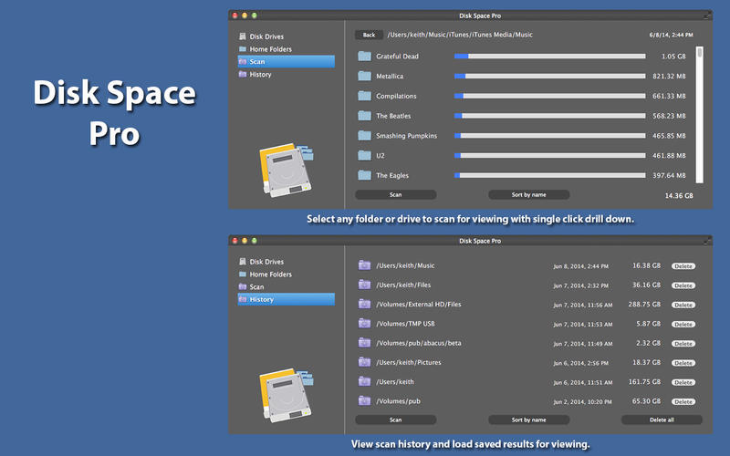Delete the /Users/keith/Files history entry
The width and height of the screenshot is (730, 456).
click(x=683, y=285)
